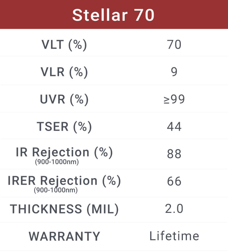Select the TSER (%) label
Screen dimensions: 228x252
click(64, 127)
